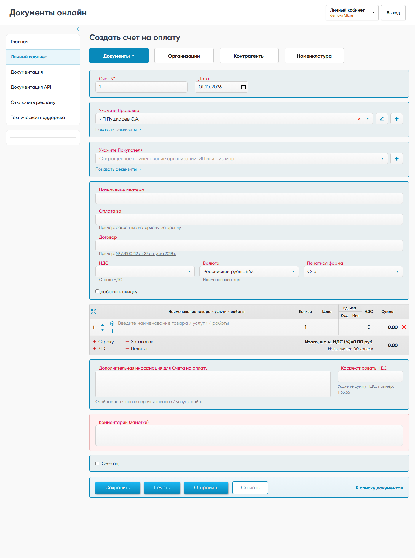Screen dimensions: 415x558
Task: Open the date picker calendar icon
Action: (244, 87)
